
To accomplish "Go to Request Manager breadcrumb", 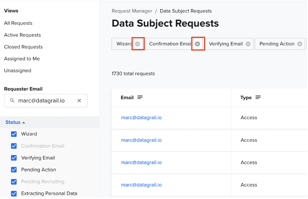I will 132,11.
